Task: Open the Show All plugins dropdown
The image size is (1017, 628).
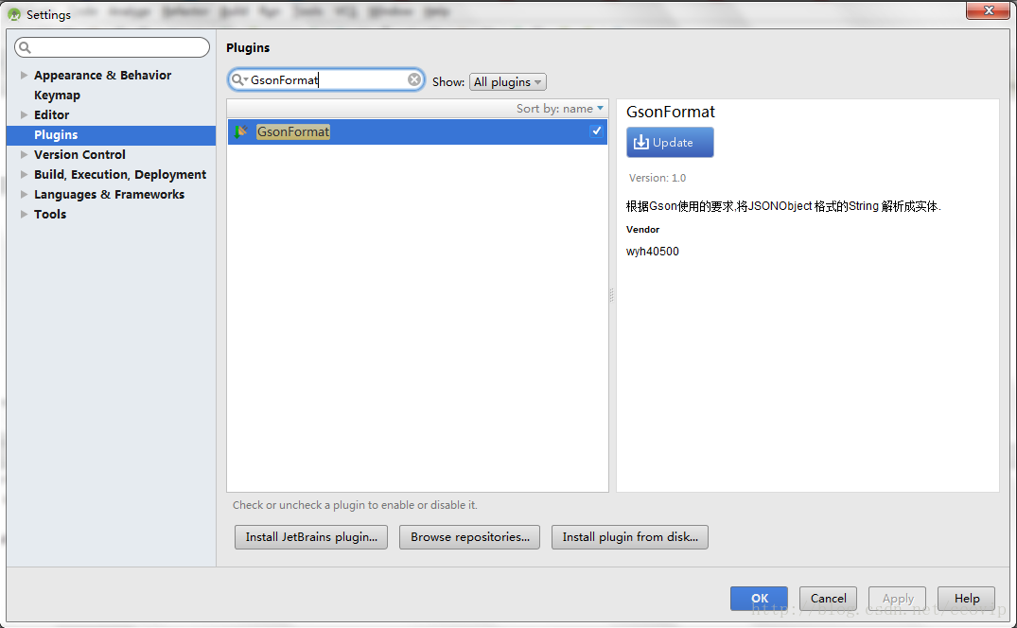Action: pos(508,81)
